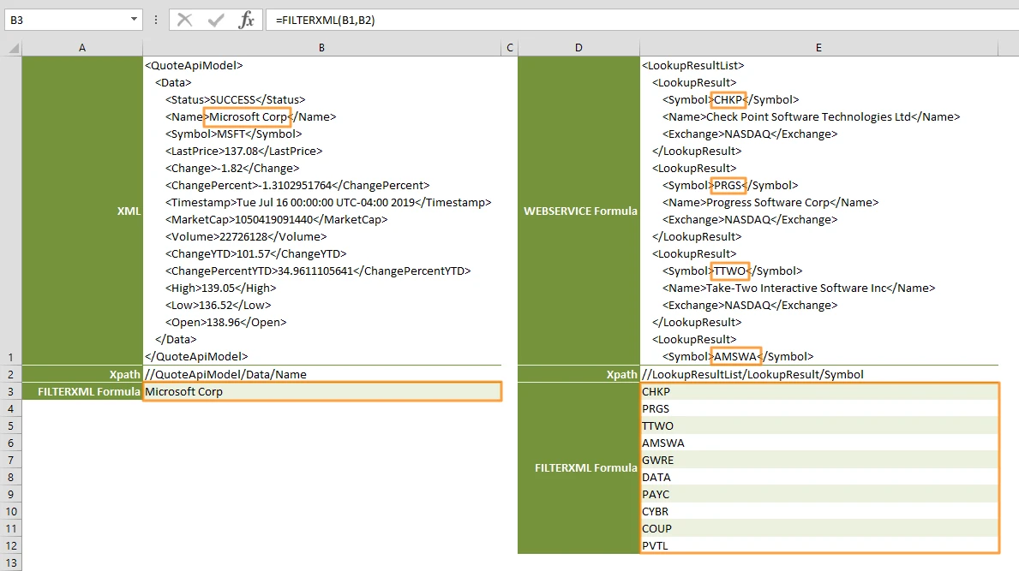Image resolution: width=1019 pixels, height=571 pixels.
Task: Select cell with //LookupResultList/LookupResult/Symbol xpath
Action: 818,374
